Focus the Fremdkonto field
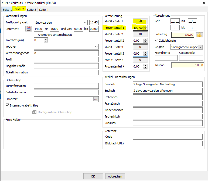The width and height of the screenshot is (208, 181). 166,58
